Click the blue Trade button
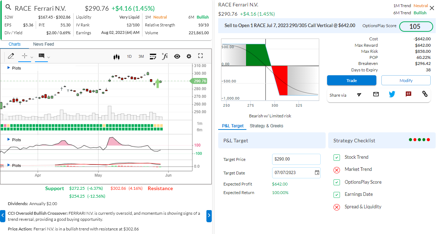Screen dimensions: 436x234 (352, 80)
